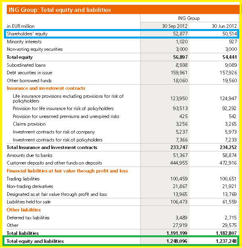Select Minority interests value 927
Screen dimensions: 242x248
(233, 42)
